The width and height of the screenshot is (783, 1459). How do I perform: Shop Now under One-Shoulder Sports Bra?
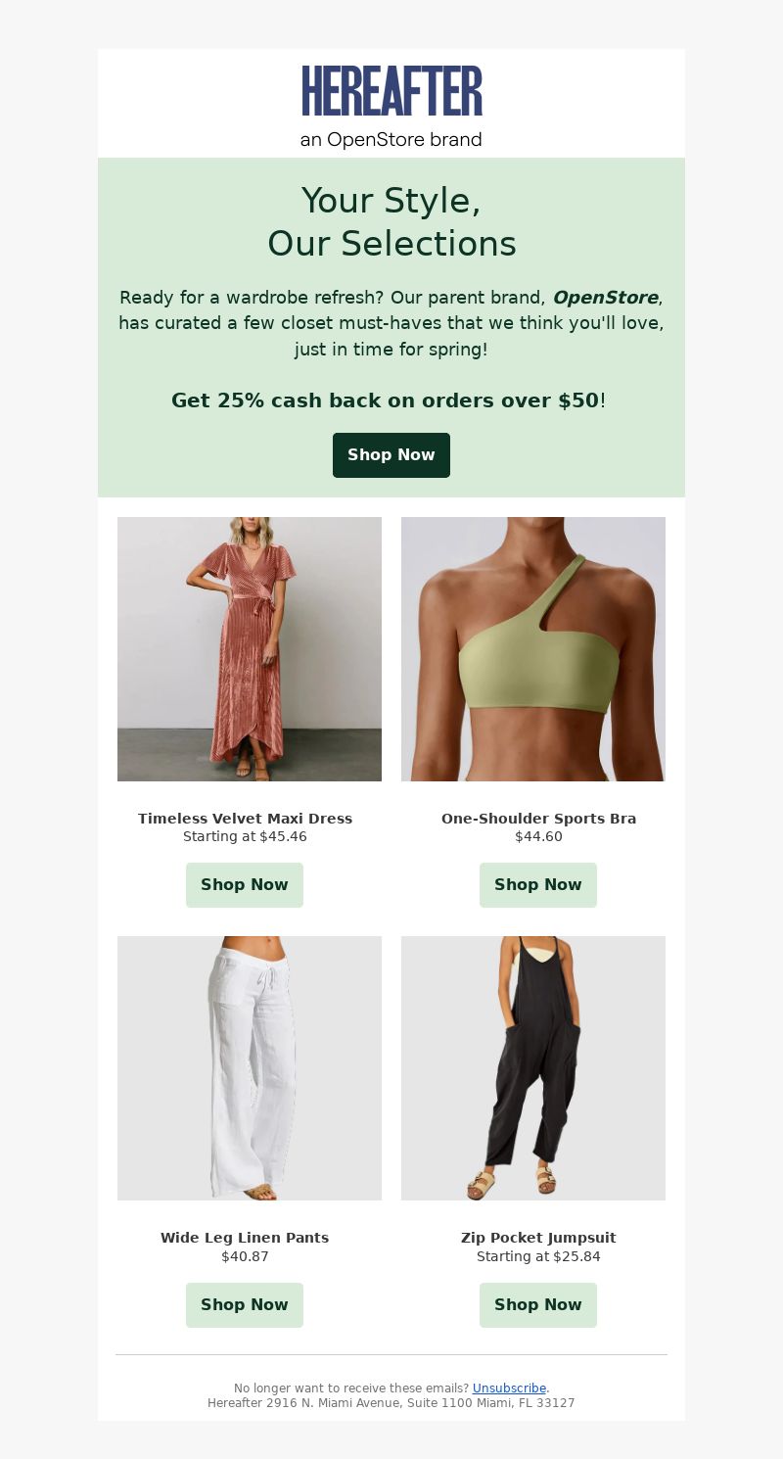click(x=538, y=885)
